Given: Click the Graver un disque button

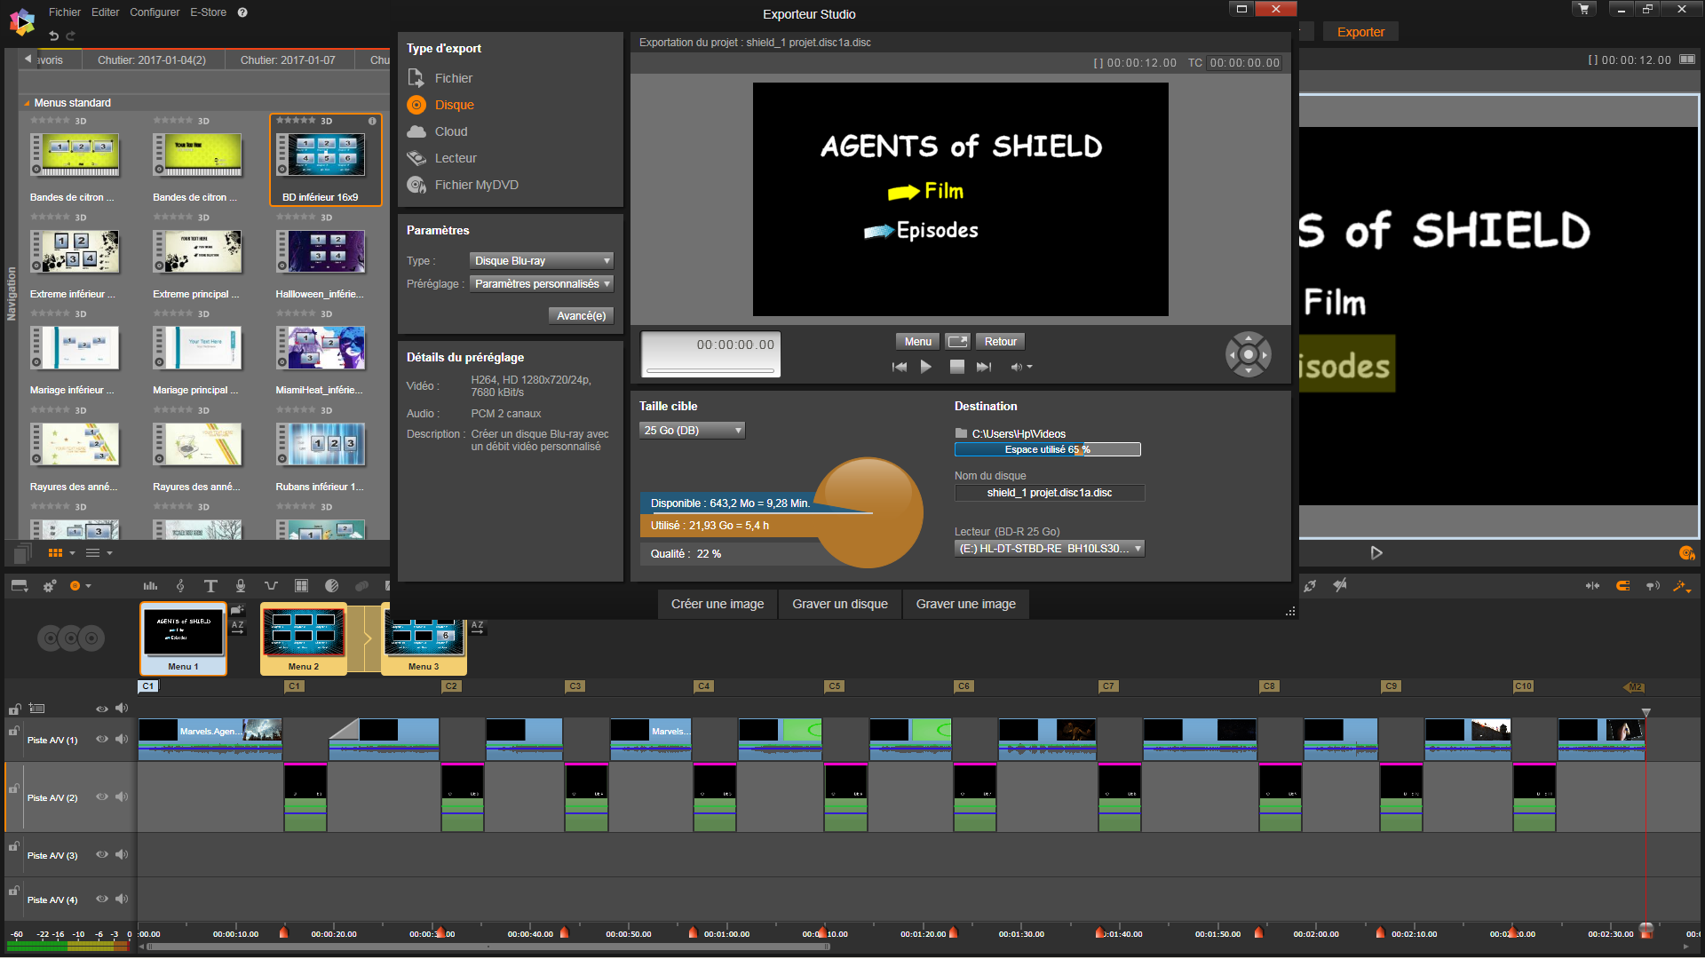Looking at the screenshot, I should (x=840, y=604).
